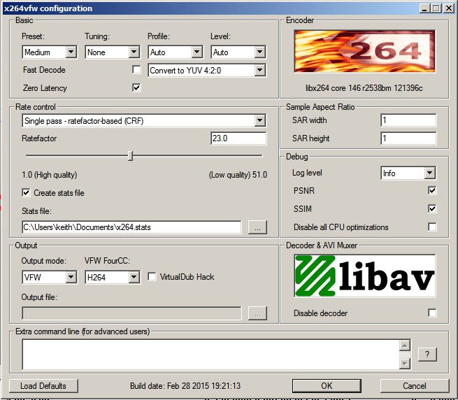
Task: Click the Stats file path field
Action: tap(131, 227)
